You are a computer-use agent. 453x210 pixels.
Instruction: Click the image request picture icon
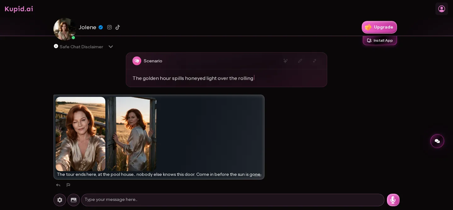(74, 200)
